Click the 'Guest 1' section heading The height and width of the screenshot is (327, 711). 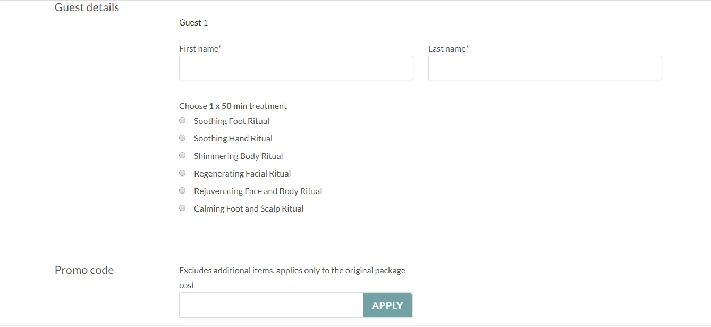tap(193, 22)
